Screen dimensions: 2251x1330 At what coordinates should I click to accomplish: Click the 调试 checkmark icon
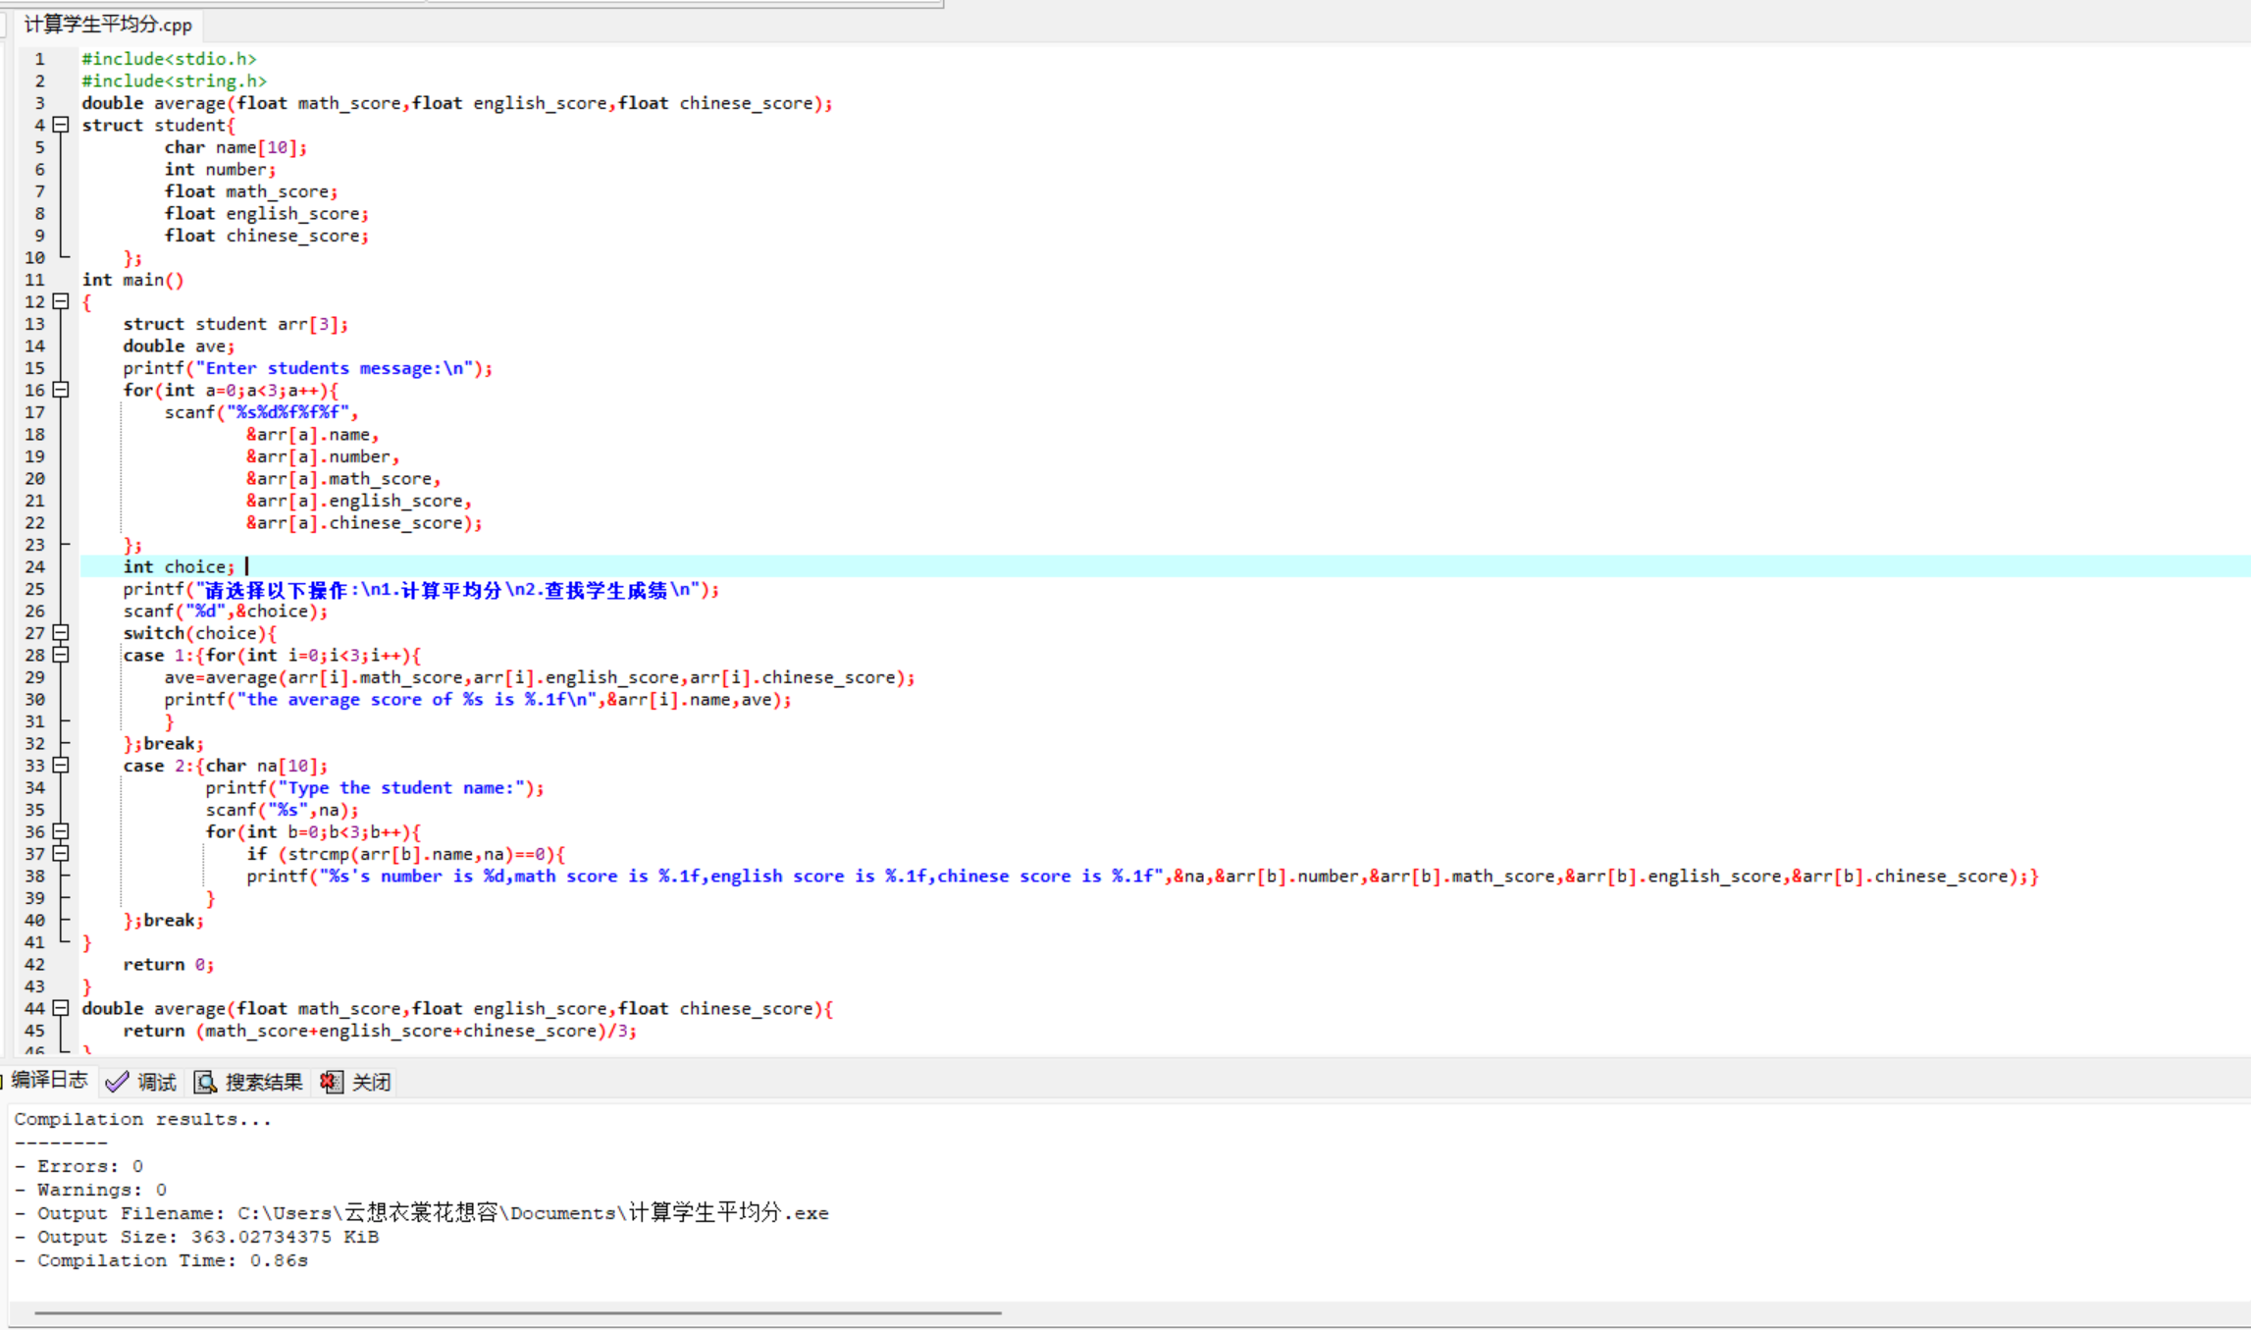click(x=117, y=1082)
